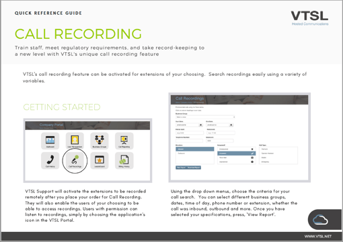Screen dimensions: 343x242
Task: Click the Period start time field
Action: (x=190, y=133)
